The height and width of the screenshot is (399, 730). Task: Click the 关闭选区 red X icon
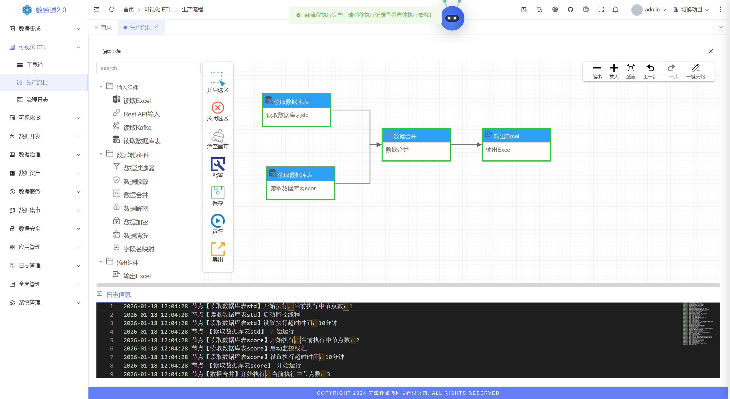pyautogui.click(x=218, y=108)
